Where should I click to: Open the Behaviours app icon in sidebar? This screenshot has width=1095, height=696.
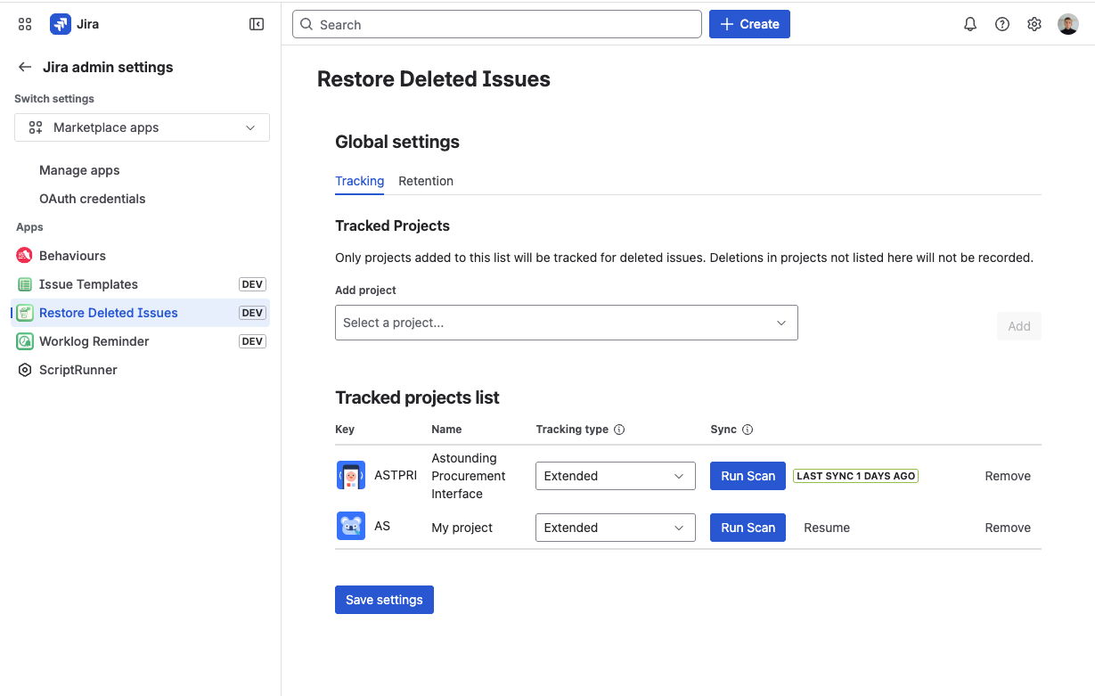coord(24,256)
